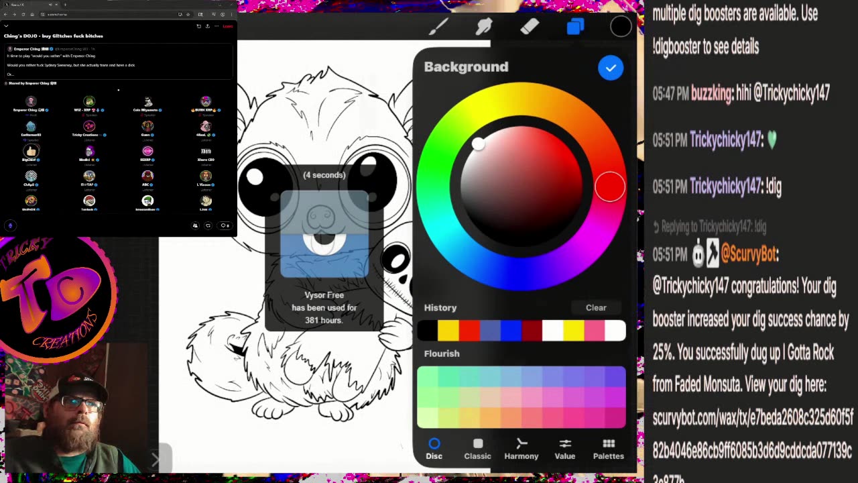Image resolution: width=858 pixels, height=483 pixels.
Task: Select the red hue handle on color disc
Action: 610,186
